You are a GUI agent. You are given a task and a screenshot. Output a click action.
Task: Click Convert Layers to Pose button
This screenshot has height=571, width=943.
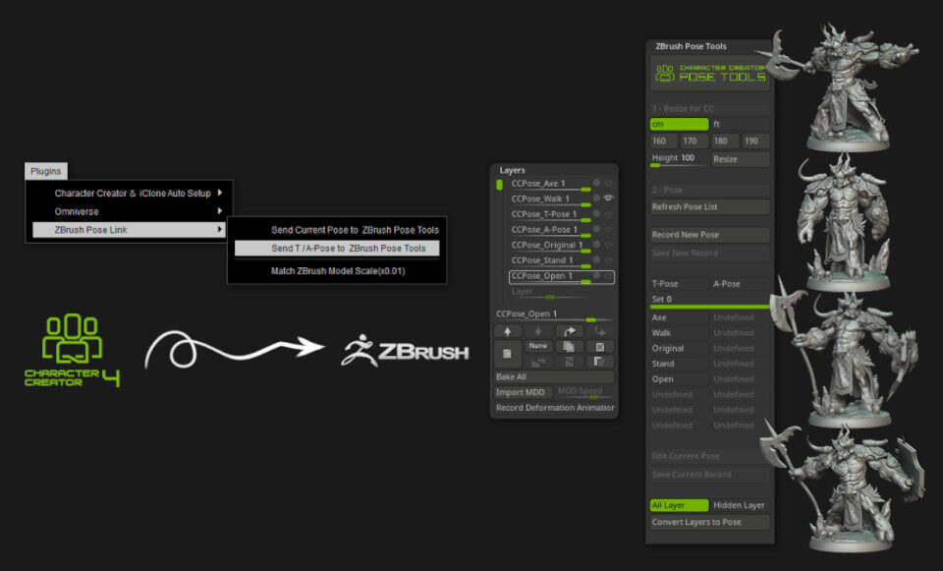pos(698,522)
